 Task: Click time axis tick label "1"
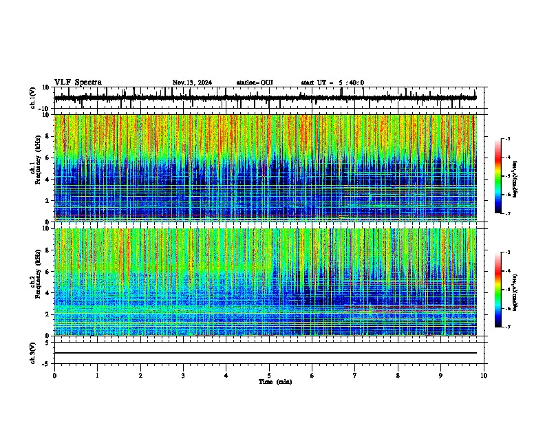pyautogui.click(x=97, y=376)
